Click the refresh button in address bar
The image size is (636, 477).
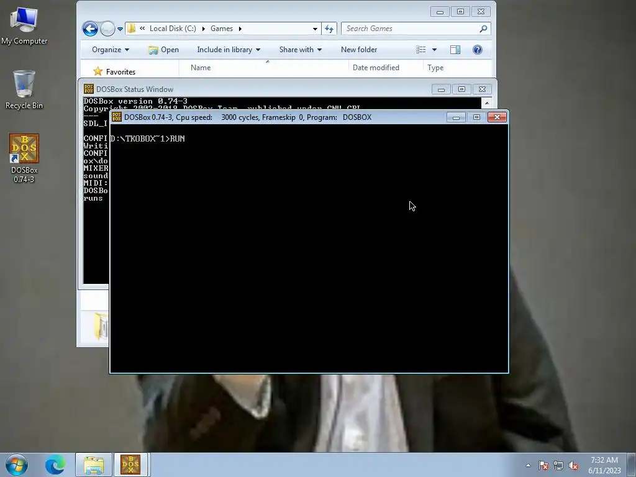pos(329,29)
